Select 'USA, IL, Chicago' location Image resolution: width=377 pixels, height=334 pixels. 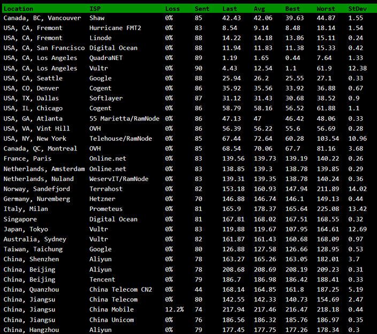pyautogui.click(x=33, y=108)
